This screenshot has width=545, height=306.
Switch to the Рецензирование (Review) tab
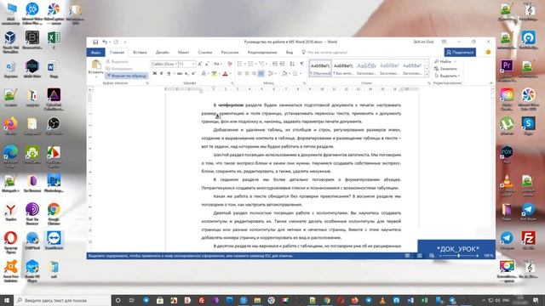(262, 53)
